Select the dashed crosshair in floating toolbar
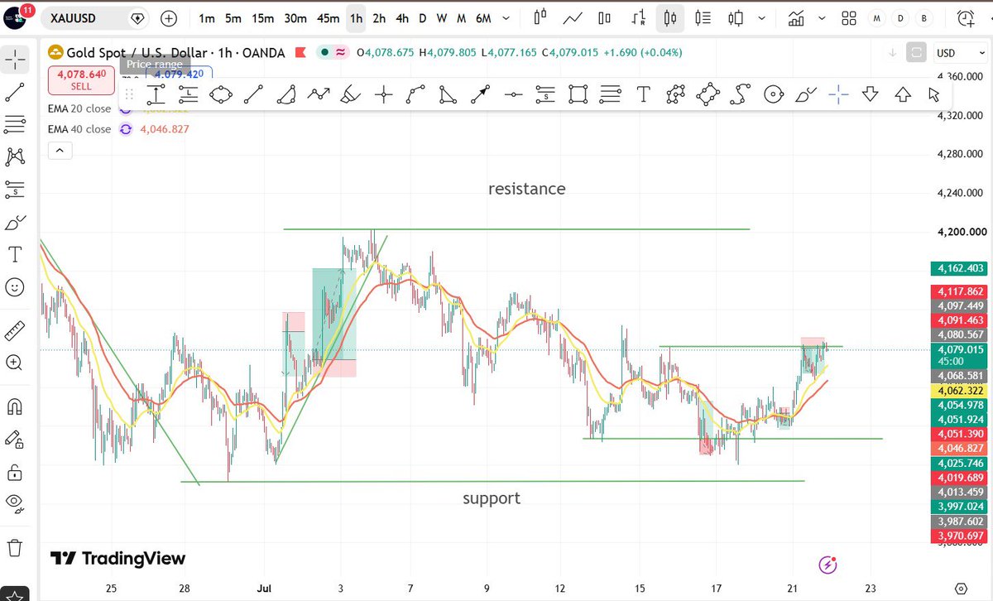 [838, 95]
